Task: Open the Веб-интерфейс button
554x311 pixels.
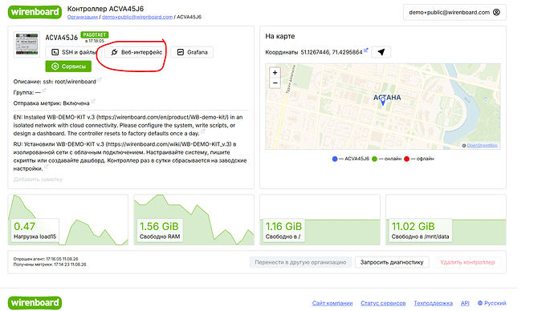Action: click(x=136, y=52)
